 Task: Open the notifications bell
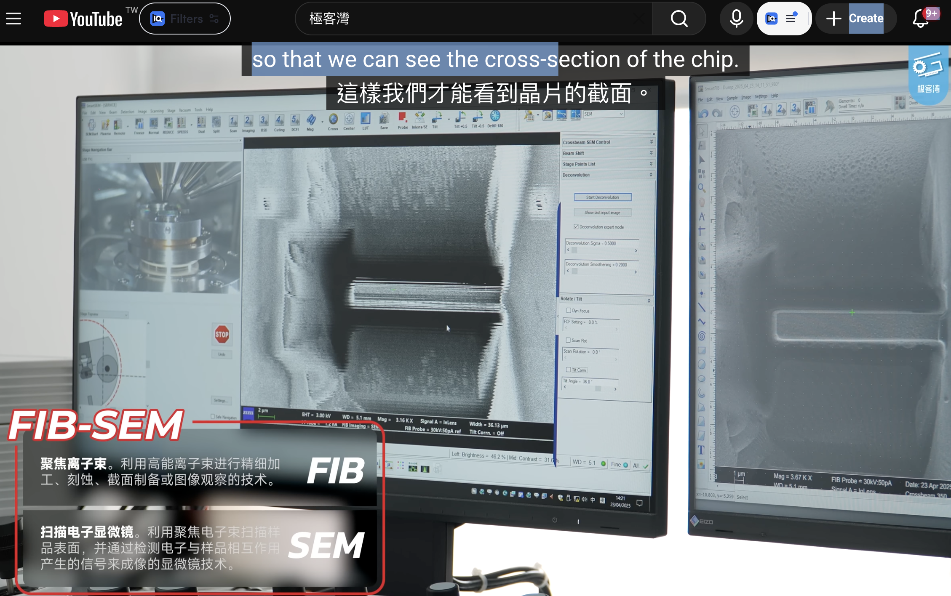tap(921, 19)
